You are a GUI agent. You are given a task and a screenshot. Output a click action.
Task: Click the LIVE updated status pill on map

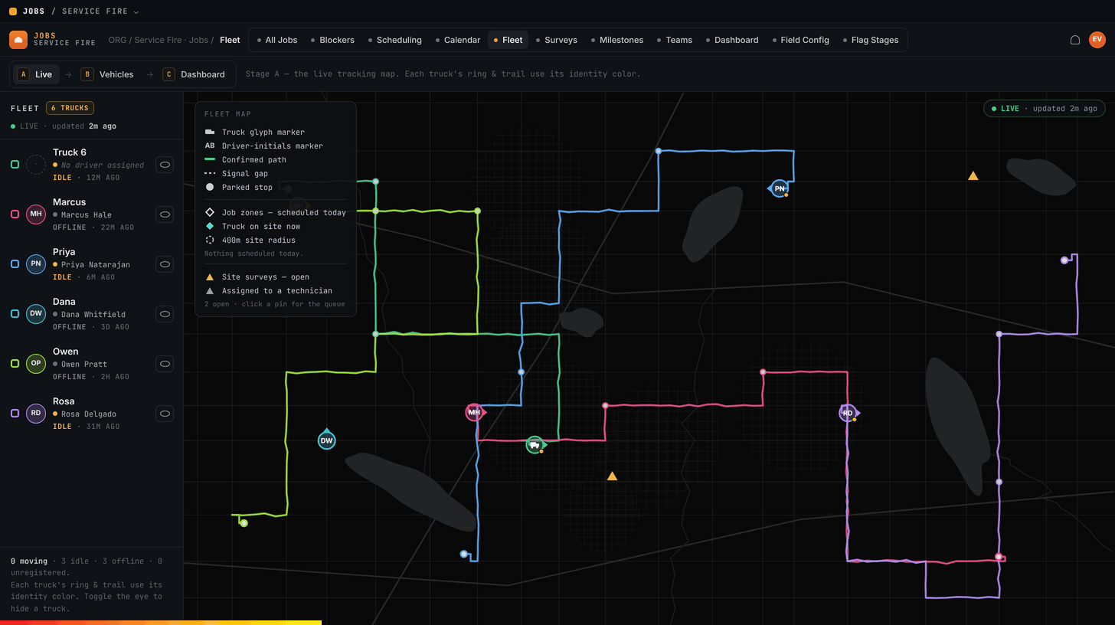1045,109
